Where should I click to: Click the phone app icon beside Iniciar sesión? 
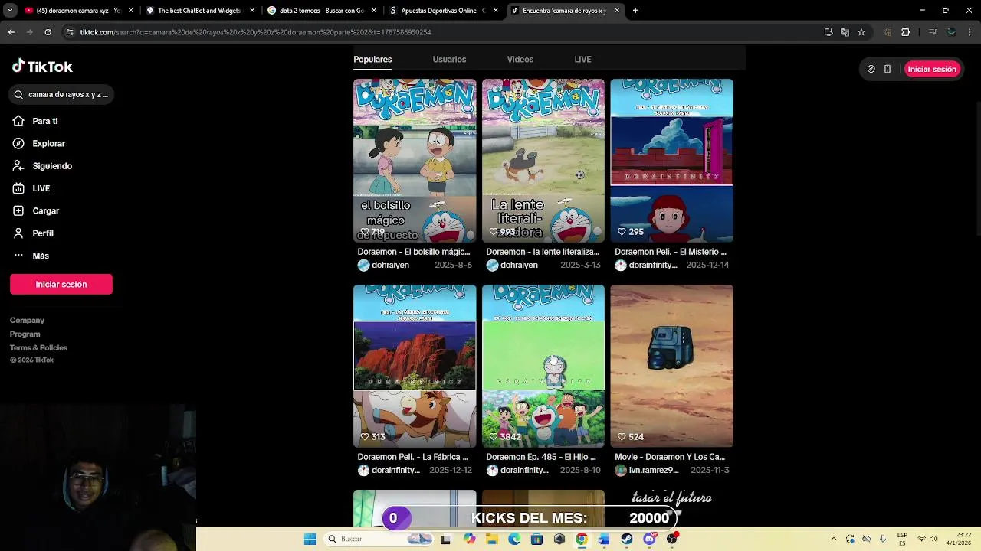tap(887, 69)
